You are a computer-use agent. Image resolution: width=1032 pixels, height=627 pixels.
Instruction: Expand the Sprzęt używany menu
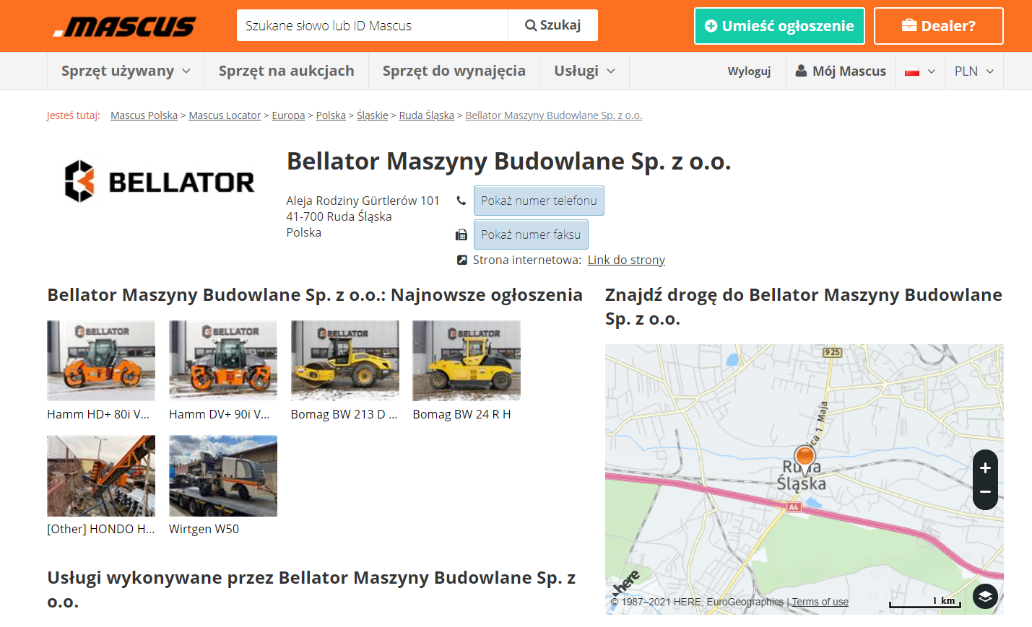click(126, 71)
